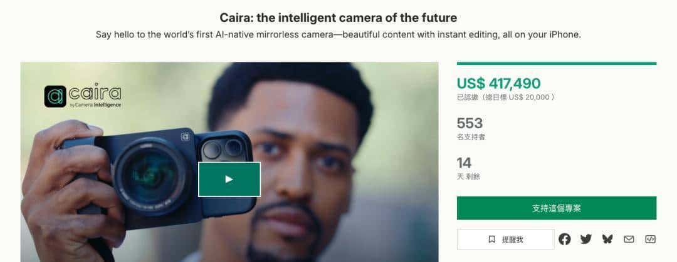Click the Bluesky butterfly share icon
The height and width of the screenshot is (262, 677).
point(607,239)
